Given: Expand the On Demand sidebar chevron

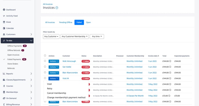Looking at the screenshot, I should click(31, 98).
